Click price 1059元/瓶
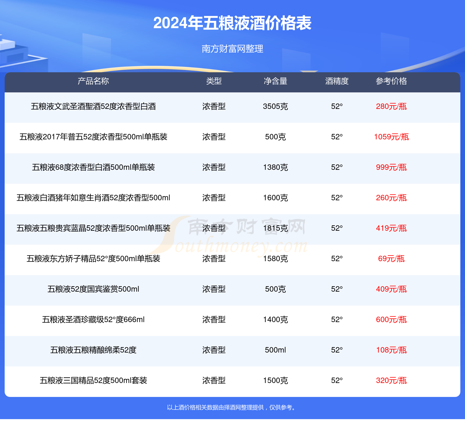 pos(391,137)
